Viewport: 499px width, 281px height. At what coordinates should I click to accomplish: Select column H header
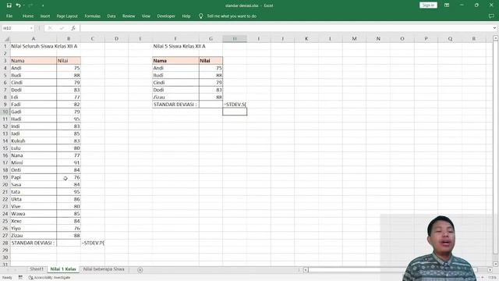coord(235,38)
